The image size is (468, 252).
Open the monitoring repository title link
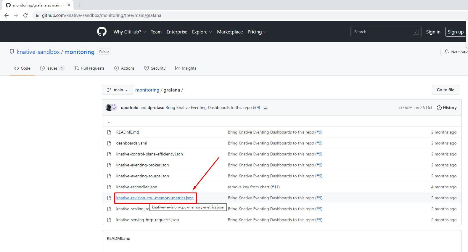(79, 52)
